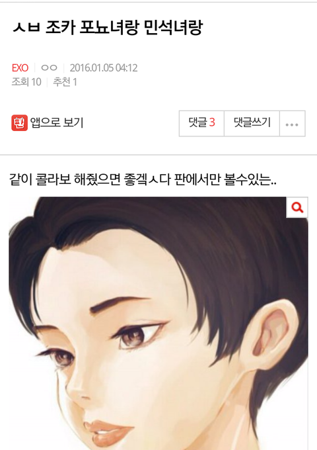
Task: Click the post title ㅅㅂ 조카 포뇨녀랑 민석녀랑
Action: [x=108, y=27]
